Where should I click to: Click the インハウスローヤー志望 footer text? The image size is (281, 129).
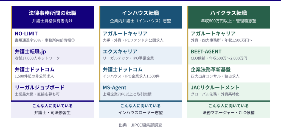click(x=140, y=112)
